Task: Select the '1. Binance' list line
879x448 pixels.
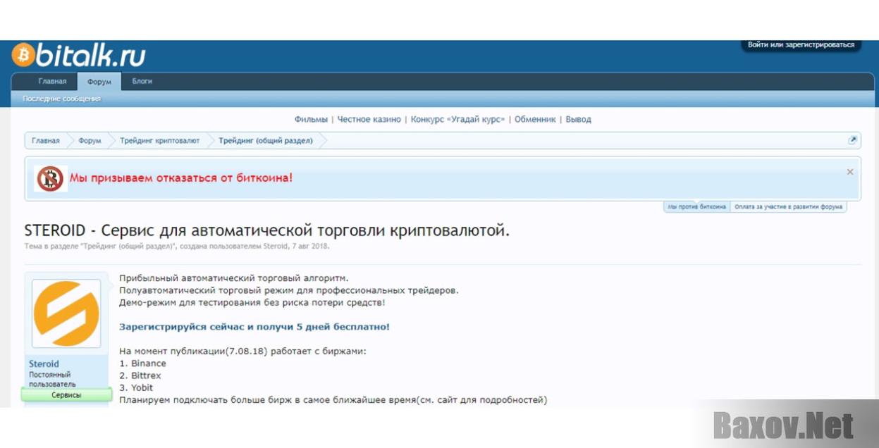Action: (x=142, y=363)
